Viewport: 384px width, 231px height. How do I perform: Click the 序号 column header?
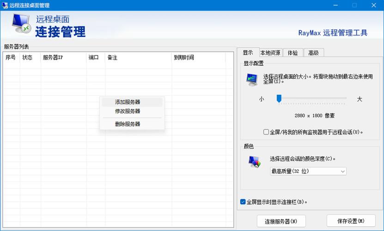tap(11, 58)
